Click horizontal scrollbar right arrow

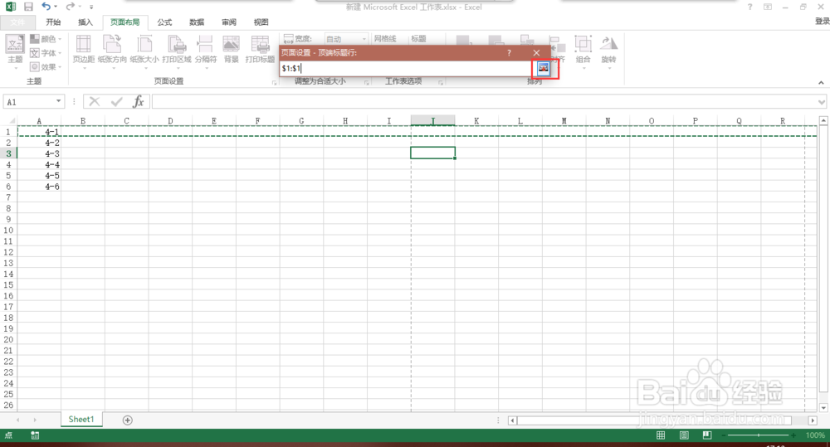[813, 420]
